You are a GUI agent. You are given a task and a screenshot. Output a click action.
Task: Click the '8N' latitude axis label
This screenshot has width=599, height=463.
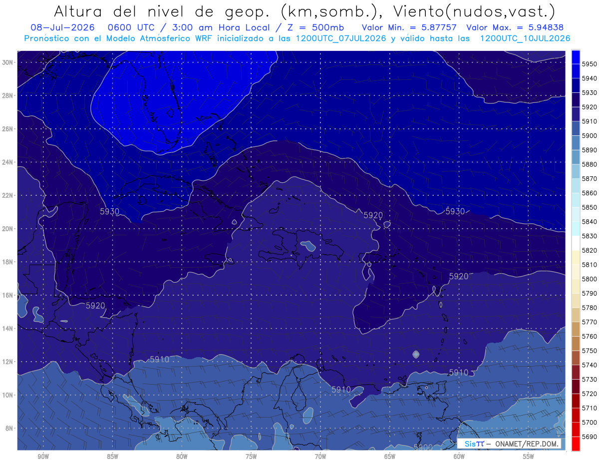[9, 429]
